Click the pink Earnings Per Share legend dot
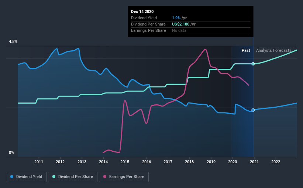 (105, 177)
